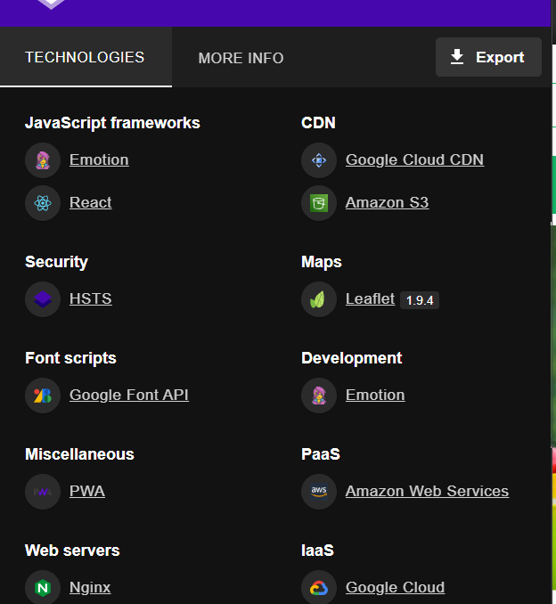Open the Google Cloud link under IaaS
556x604 pixels.
395,588
